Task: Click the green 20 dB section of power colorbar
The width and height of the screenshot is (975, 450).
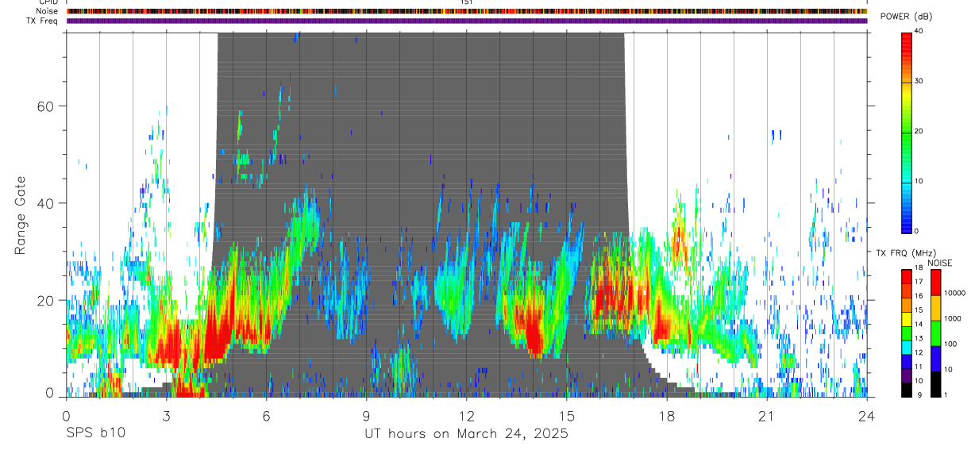Action: (907, 132)
